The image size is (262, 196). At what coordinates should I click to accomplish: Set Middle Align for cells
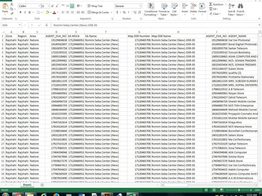click(68, 6)
